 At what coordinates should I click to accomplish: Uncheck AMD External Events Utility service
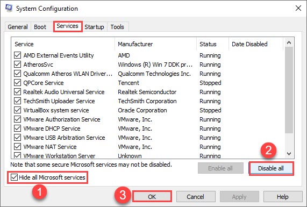click(x=17, y=55)
